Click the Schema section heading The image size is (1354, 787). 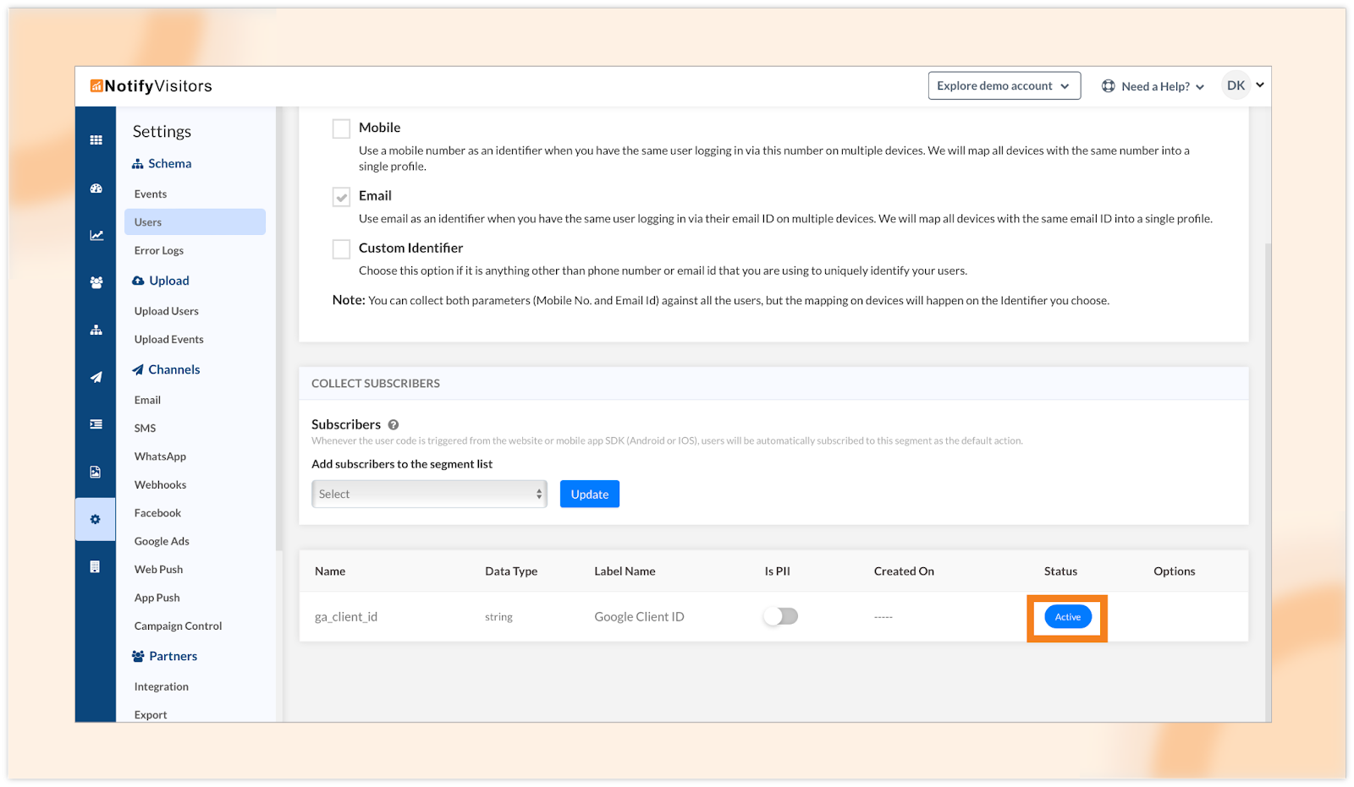tap(170, 164)
